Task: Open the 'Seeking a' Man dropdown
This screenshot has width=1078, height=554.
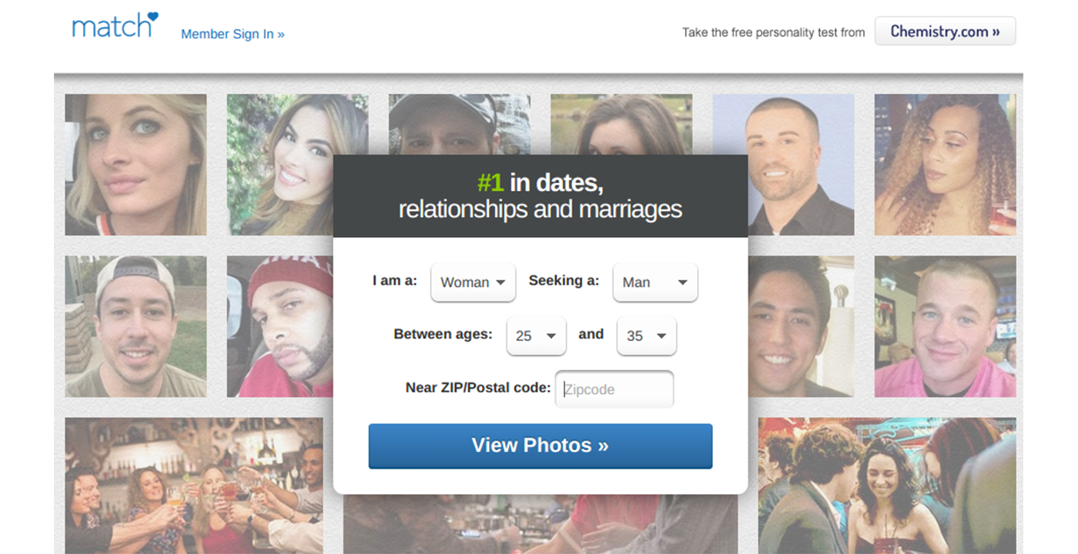Action: tap(654, 282)
